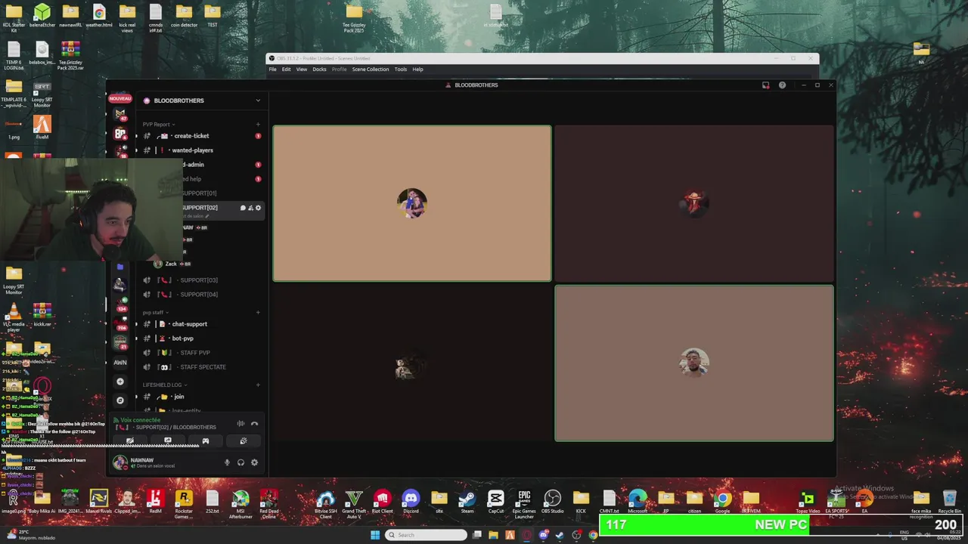Open Help menu in OBS window
968x544 pixels.
click(x=417, y=70)
